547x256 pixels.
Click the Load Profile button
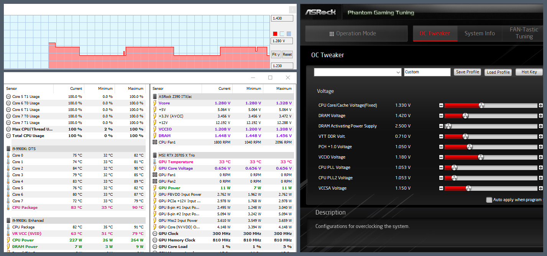click(498, 72)
